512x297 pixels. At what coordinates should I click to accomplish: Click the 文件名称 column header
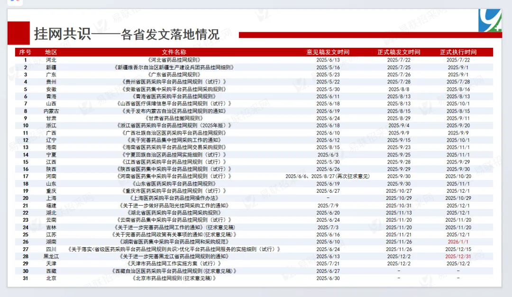[x=174, y=52]
